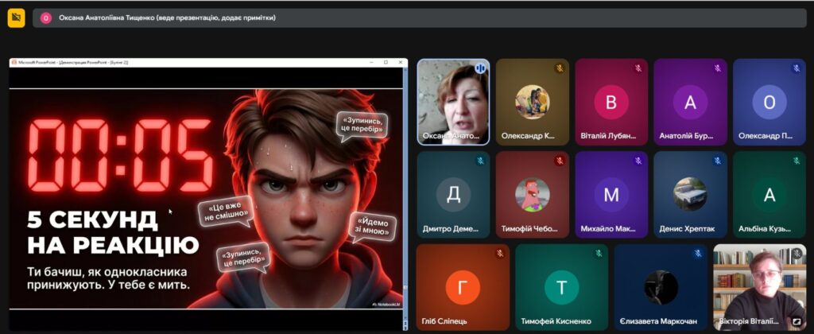Click the PowerPoint icon in shared window title bar
The height and width of the screenshot is (334, 814).
coord(14,62)
